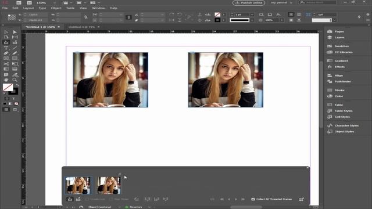Open the Pages panel
The height and width of the screenshot is (209, 372).
339,31
